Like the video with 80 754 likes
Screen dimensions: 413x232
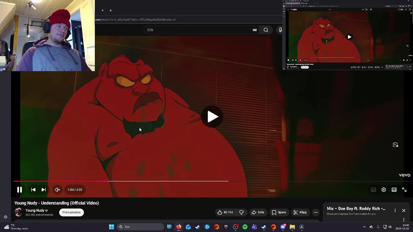(225, 212)
